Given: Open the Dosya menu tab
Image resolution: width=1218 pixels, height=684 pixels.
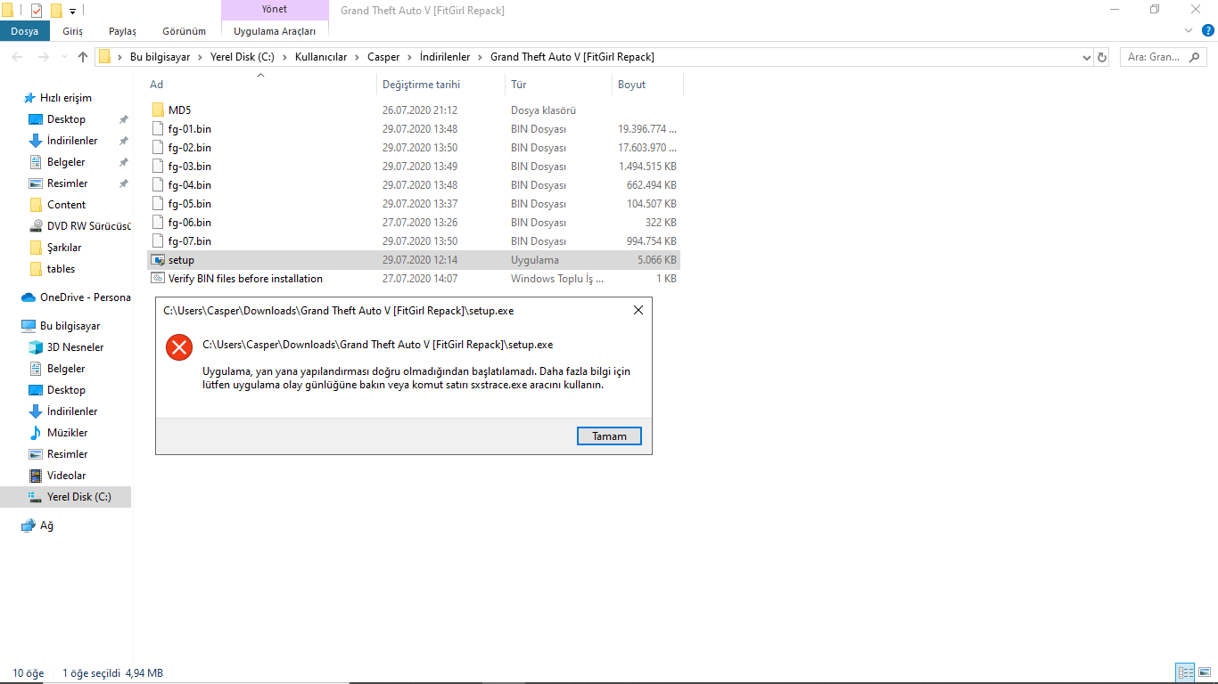Looking at the screenshot, I should tap(25, 31).
